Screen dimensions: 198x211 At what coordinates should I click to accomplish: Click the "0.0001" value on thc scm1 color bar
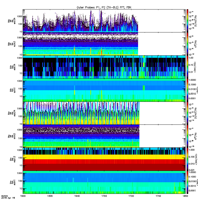(192, 190)
